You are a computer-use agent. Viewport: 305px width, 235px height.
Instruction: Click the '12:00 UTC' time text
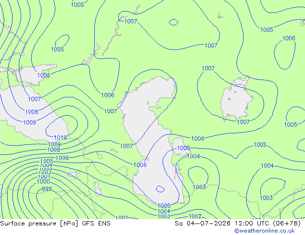point(252,223)
